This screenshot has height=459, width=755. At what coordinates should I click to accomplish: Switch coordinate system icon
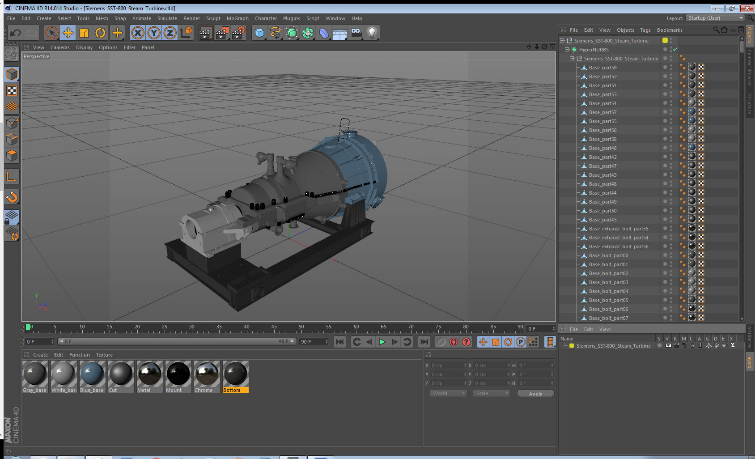tap(186, 33)
